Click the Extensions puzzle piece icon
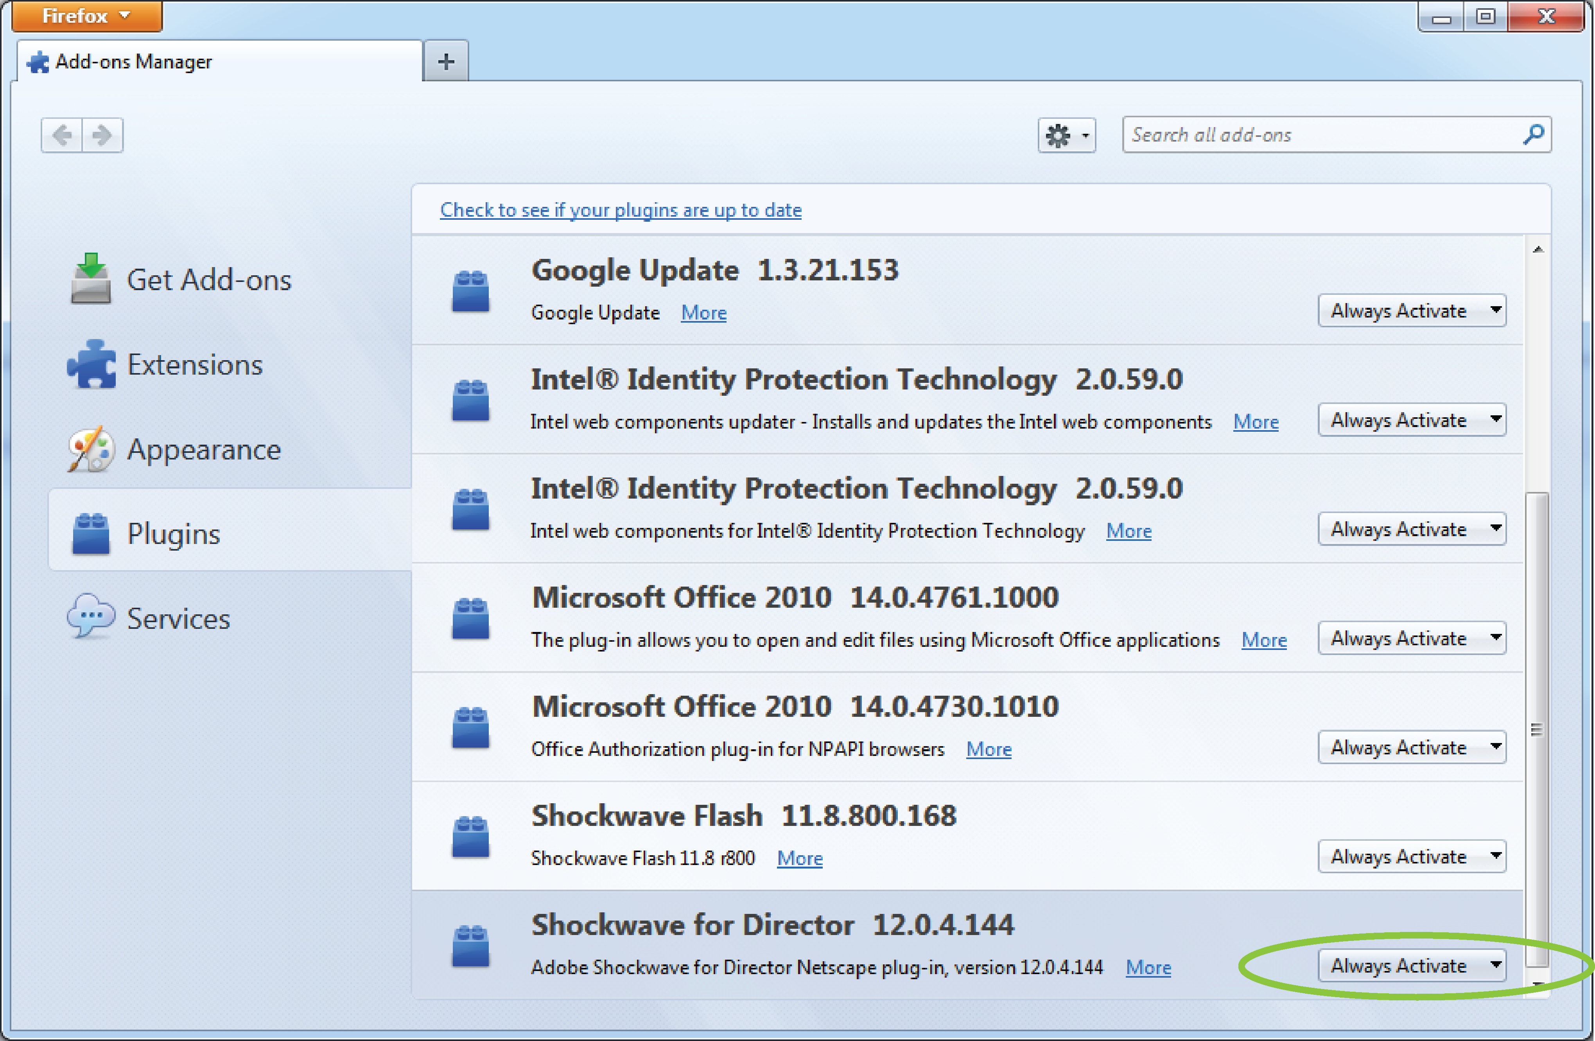The image size is (1595, 1041). click(x=91, y=364)
